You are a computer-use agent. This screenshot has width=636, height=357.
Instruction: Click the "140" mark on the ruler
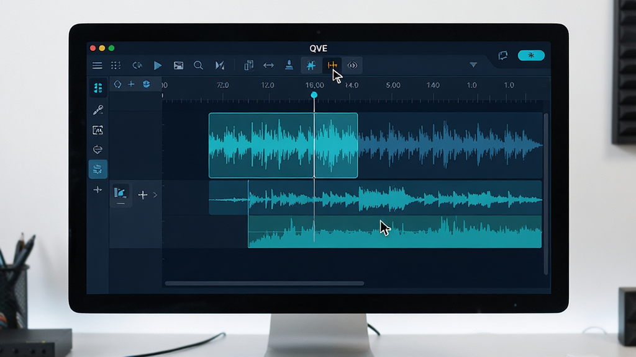tap(433, 86)
